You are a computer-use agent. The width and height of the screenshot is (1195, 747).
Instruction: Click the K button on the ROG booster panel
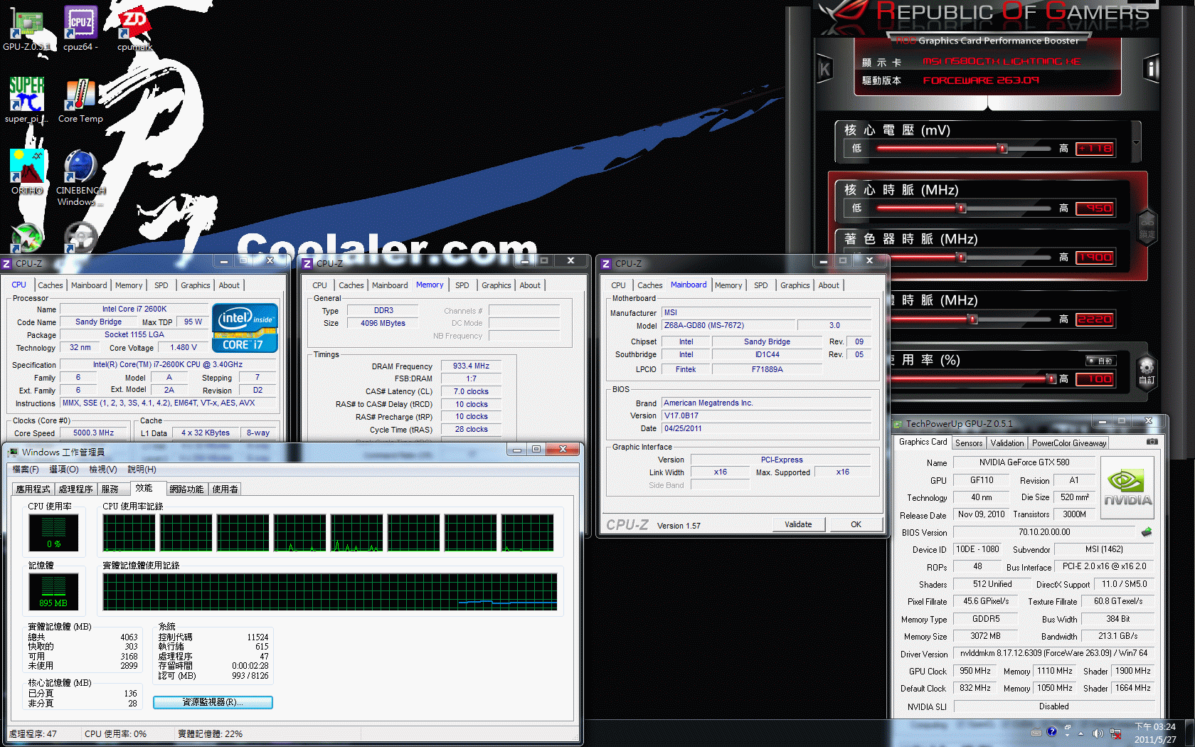point(824,69)
